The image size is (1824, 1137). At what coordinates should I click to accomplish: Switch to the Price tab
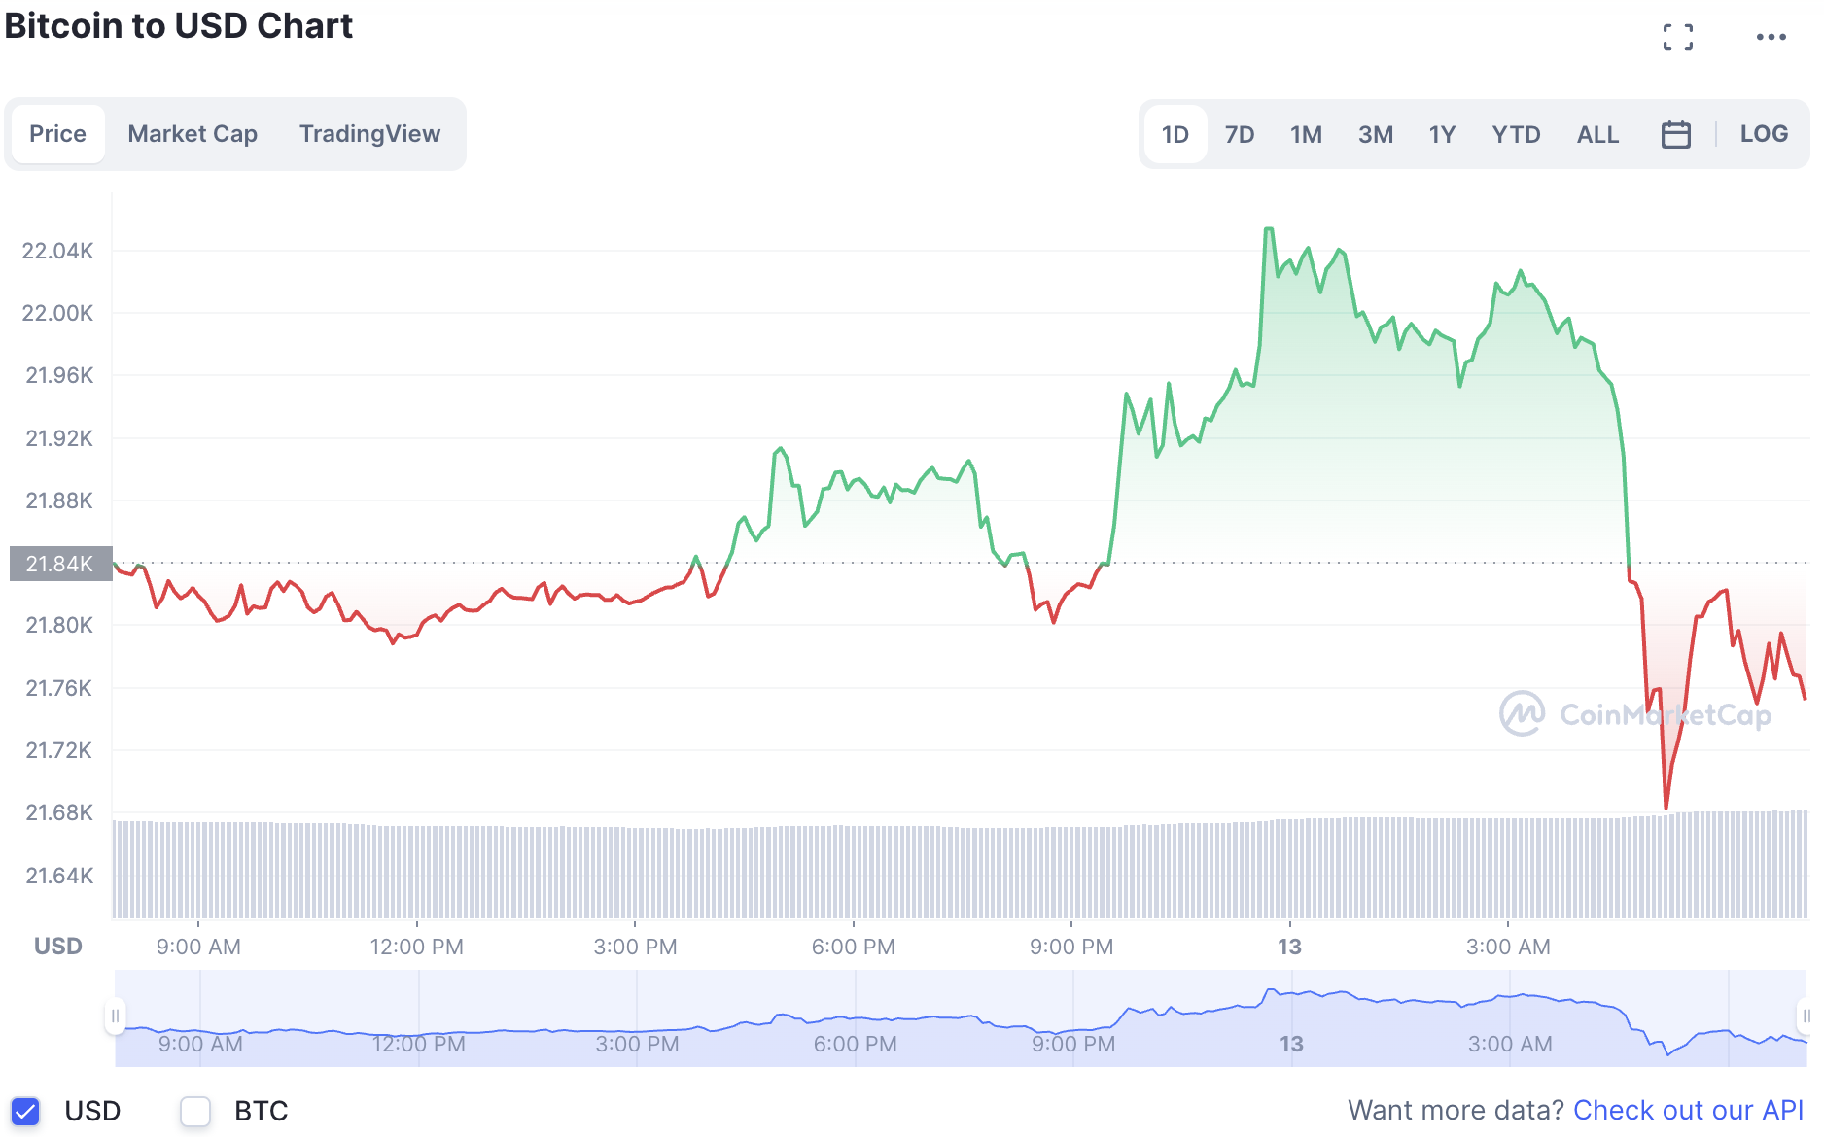[x=57, y=134]
